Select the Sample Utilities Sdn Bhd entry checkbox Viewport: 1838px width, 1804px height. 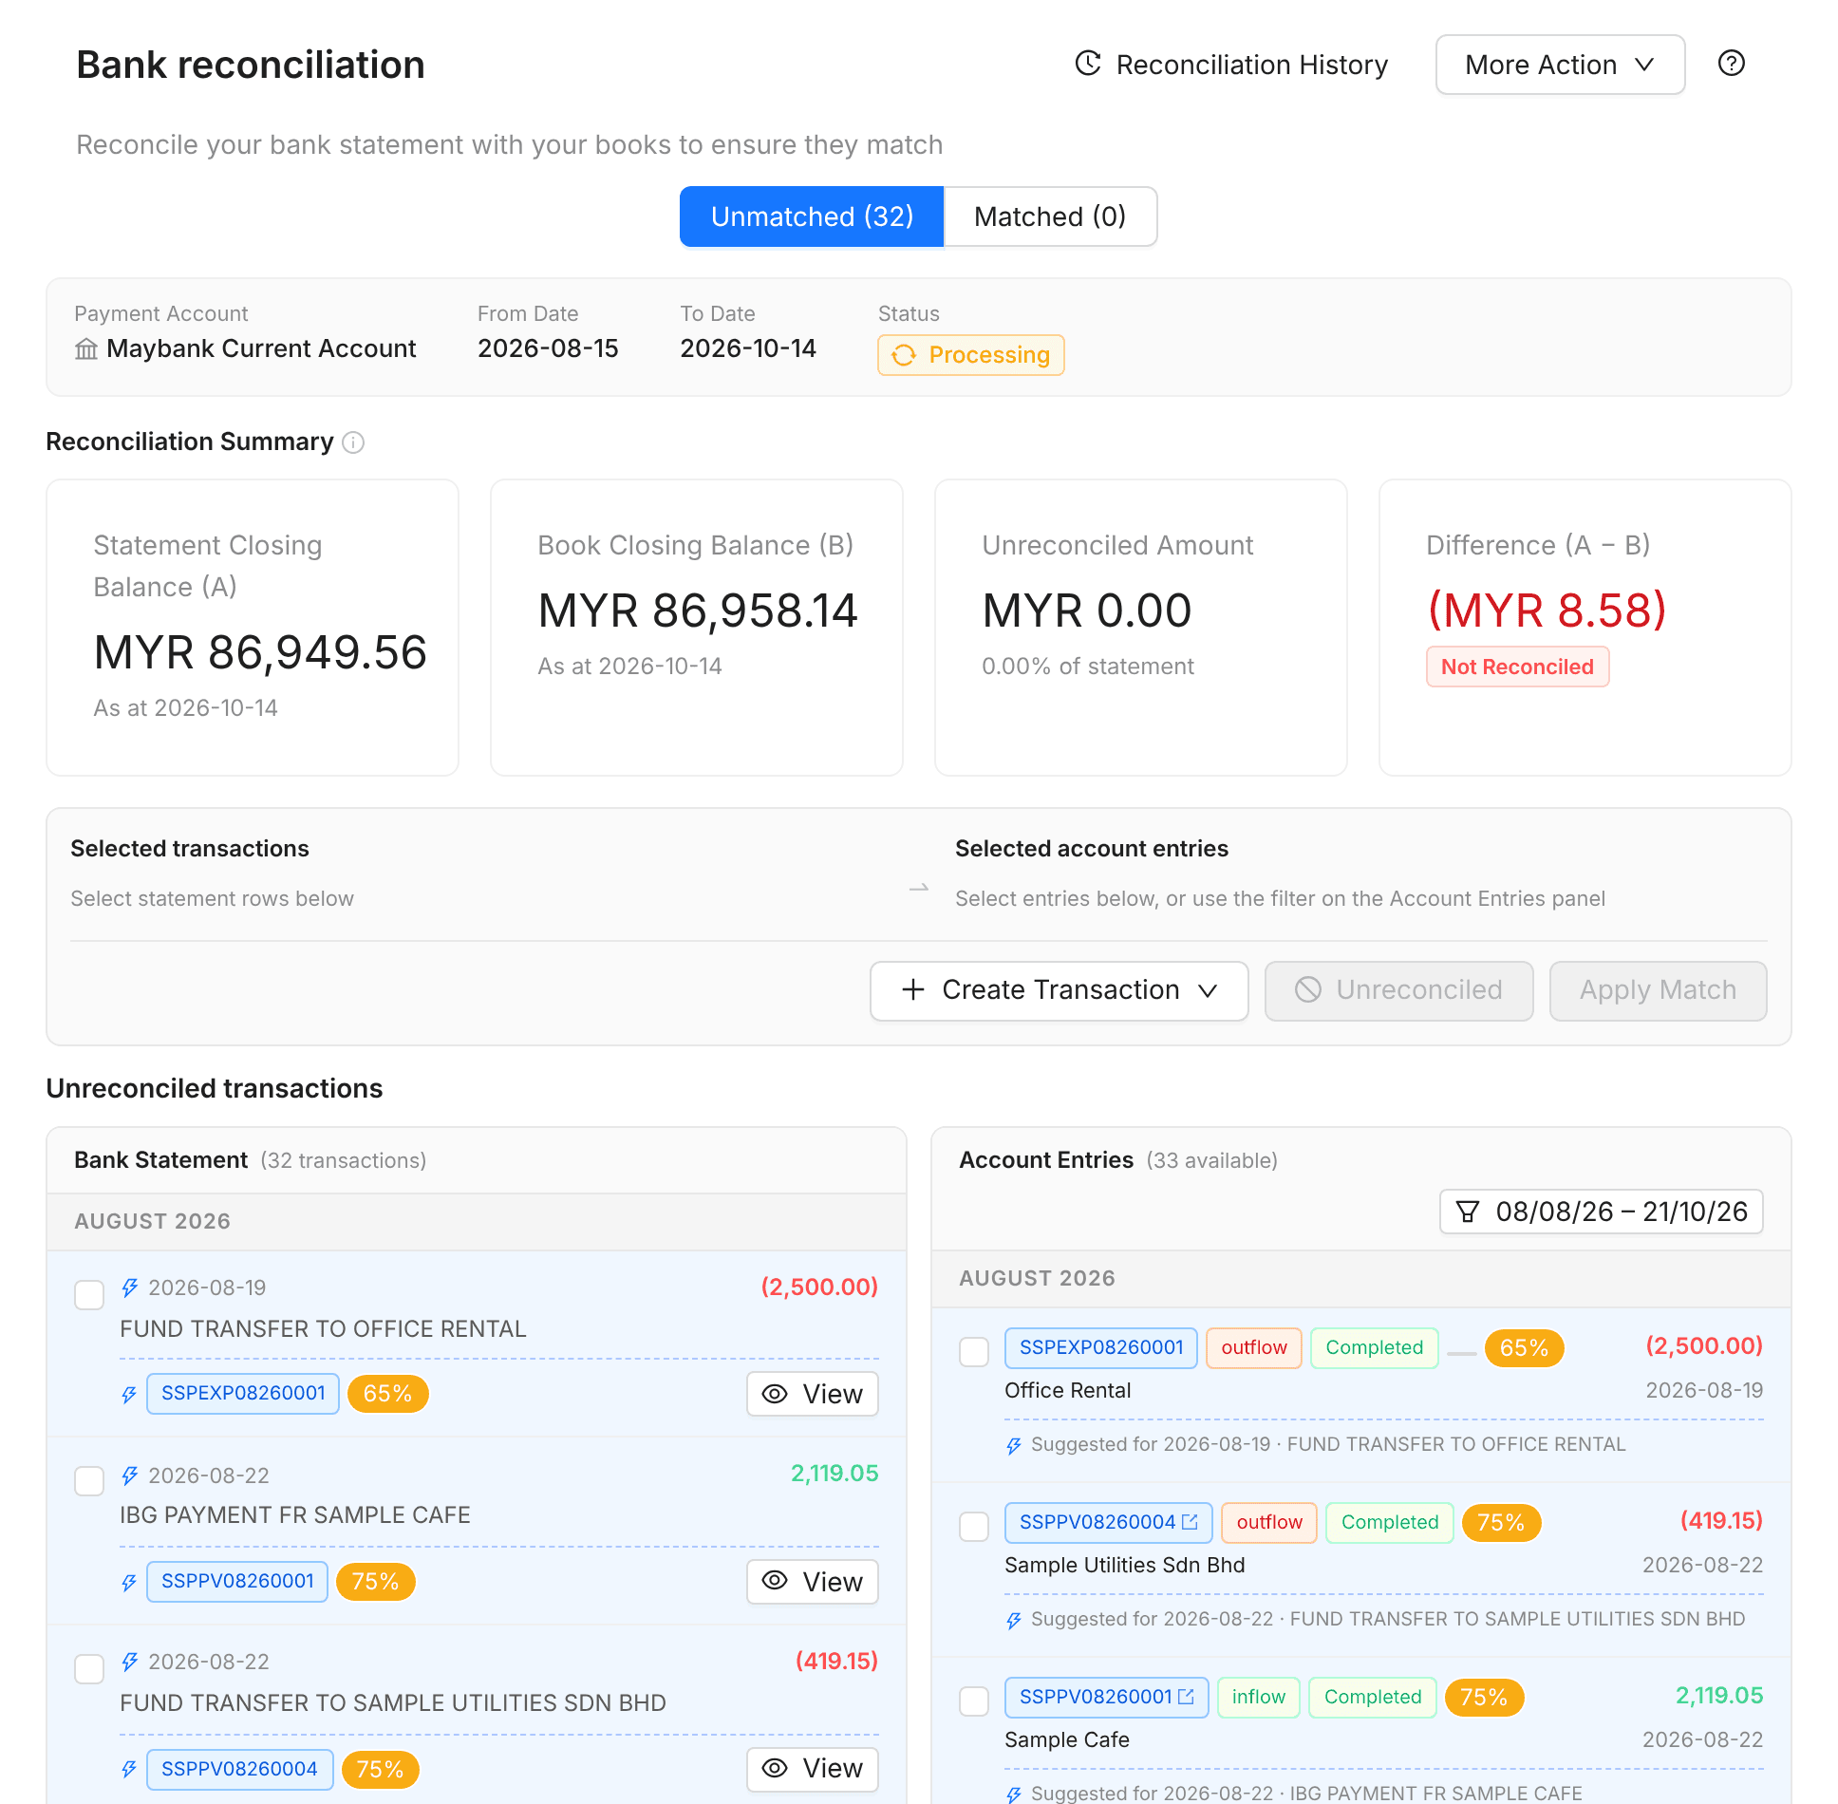[974, 1527]
